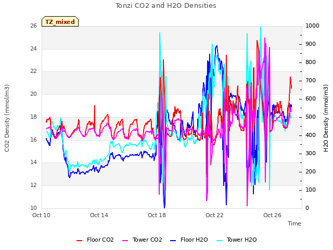Click the 1000 value on the H2O axis
This screenshot has height=250, width=333.
(312, 26)
